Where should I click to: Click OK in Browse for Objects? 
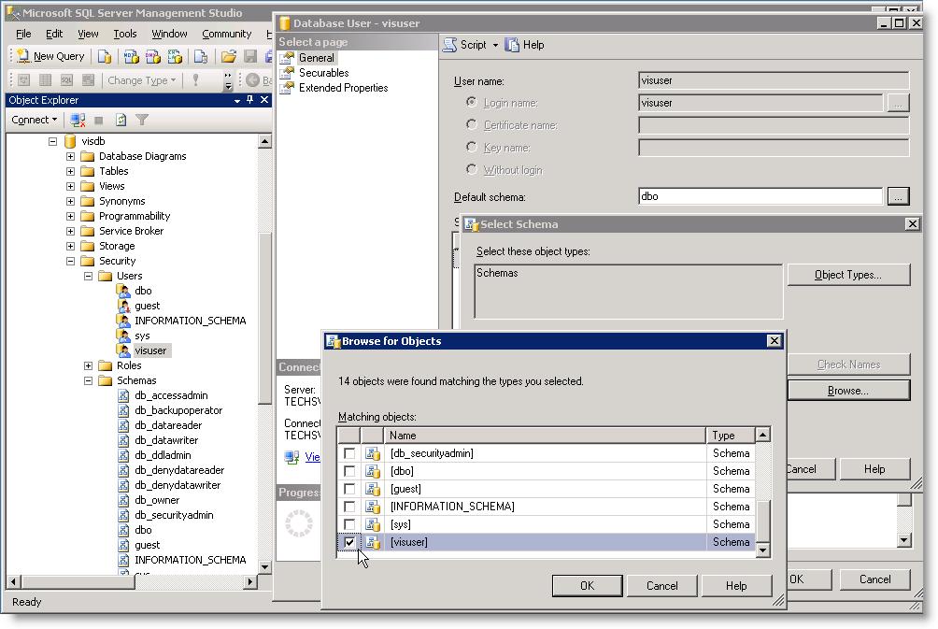point(587,586)
